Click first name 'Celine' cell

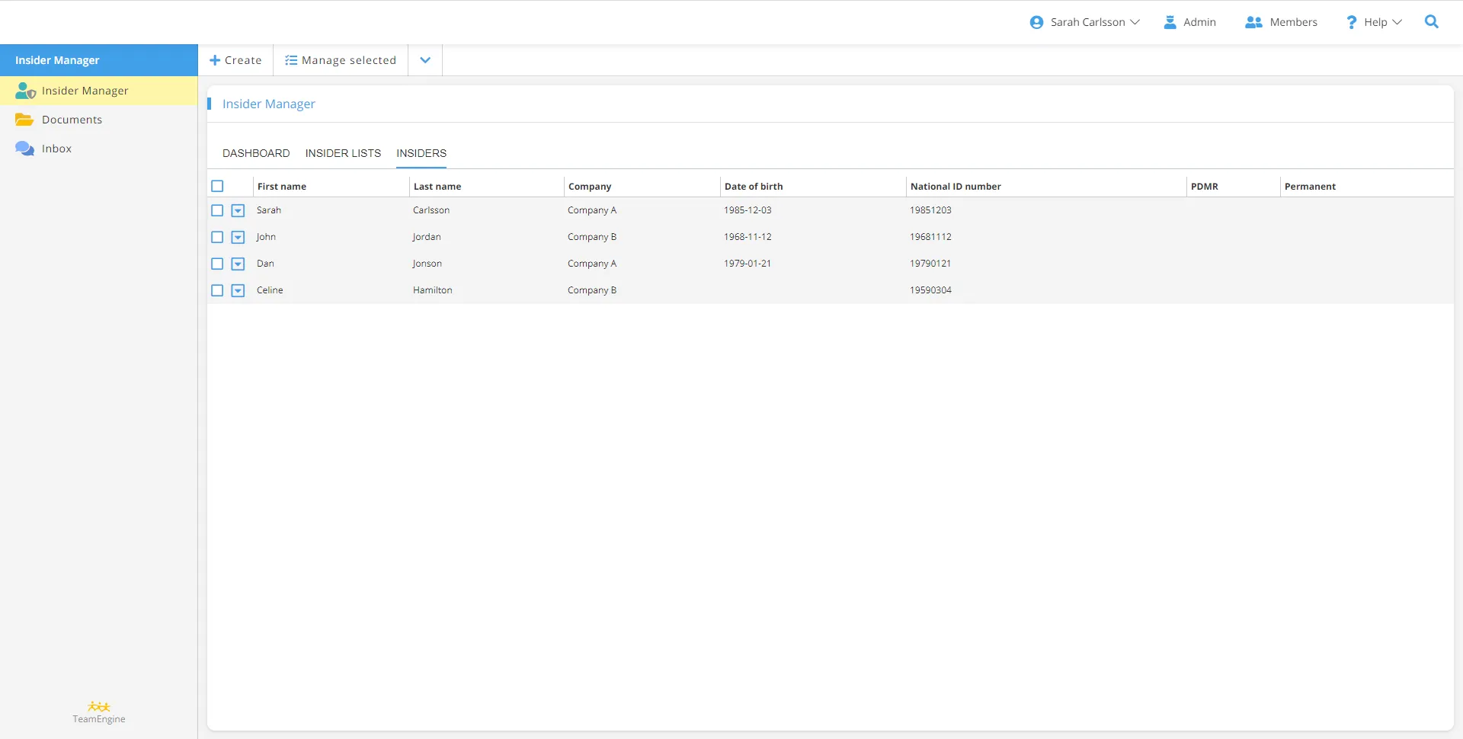[270, 290]
